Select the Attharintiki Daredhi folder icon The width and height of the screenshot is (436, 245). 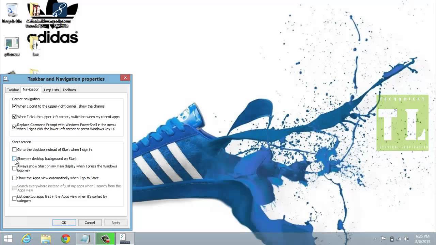point(35,15)
